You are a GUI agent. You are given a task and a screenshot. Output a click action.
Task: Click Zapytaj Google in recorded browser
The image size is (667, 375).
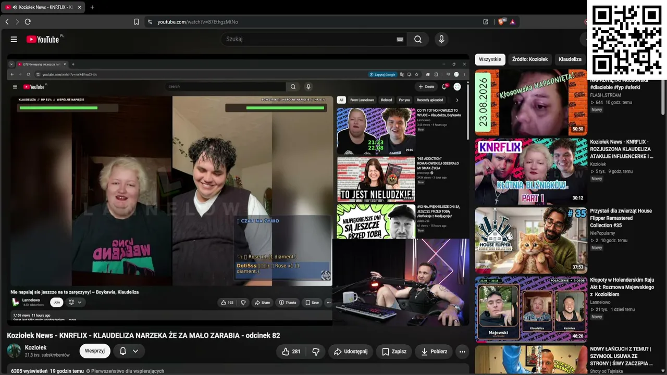382,74
